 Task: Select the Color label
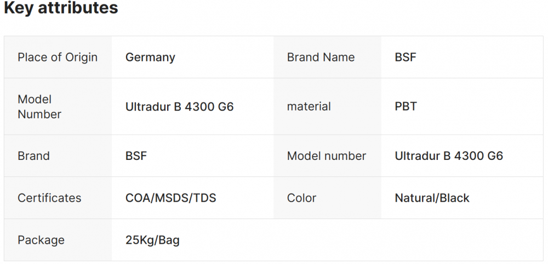tap(301, 198)
